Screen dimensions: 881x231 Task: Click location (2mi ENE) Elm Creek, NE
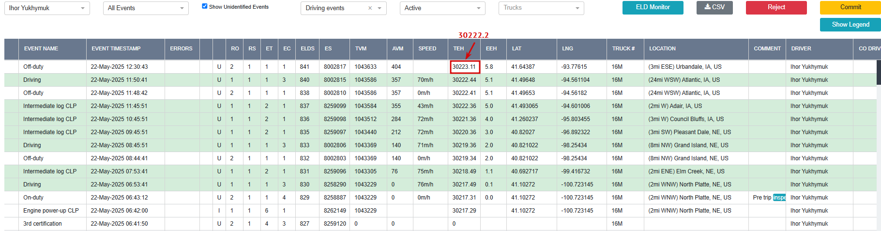pos(686,171)
